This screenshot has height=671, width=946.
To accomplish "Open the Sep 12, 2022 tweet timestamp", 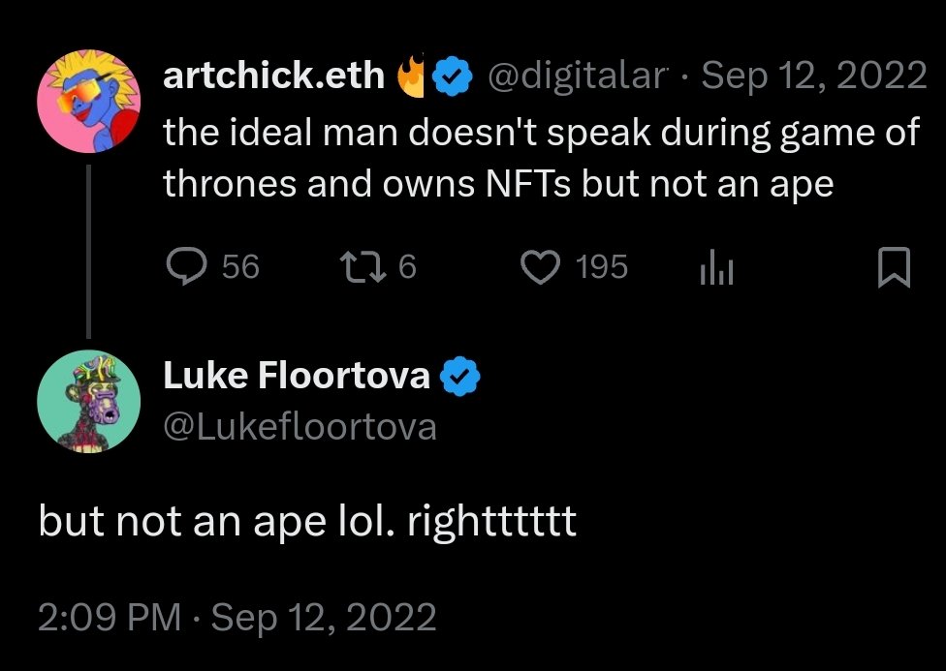I will click(x=812, y=73).
